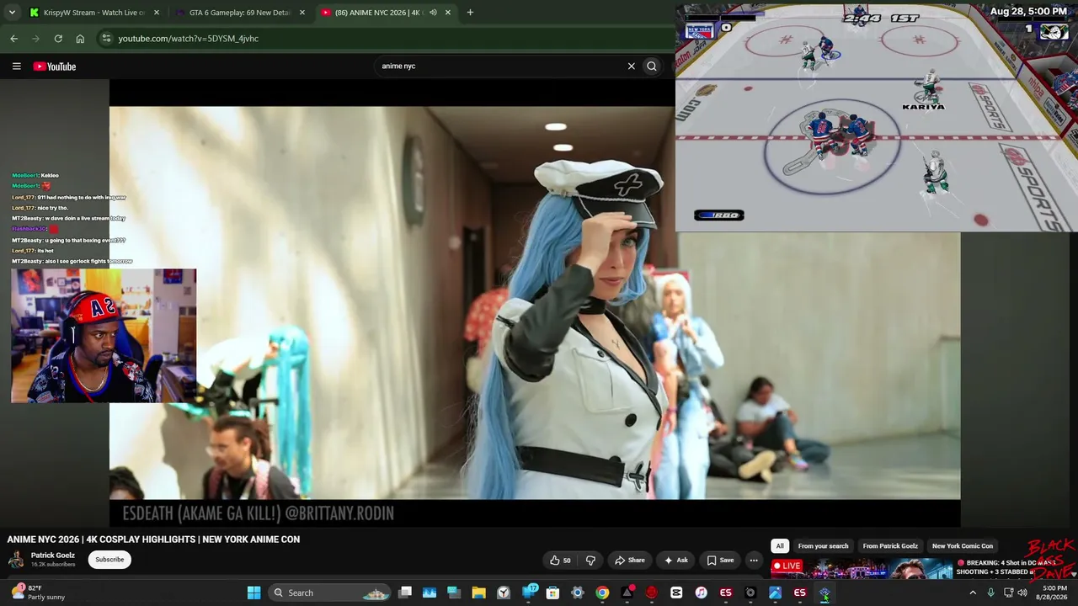Screen dimensions: 1078x606
Task: Open a new browser tab
Action: [x=470, y=13]
